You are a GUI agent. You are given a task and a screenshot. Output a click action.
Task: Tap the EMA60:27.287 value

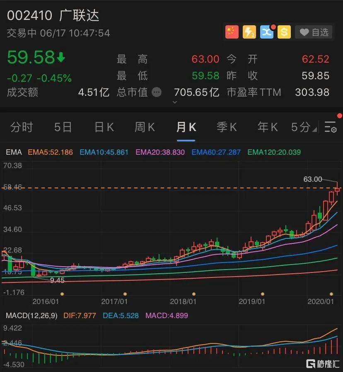pyautogui.click(x=216, y=152)
